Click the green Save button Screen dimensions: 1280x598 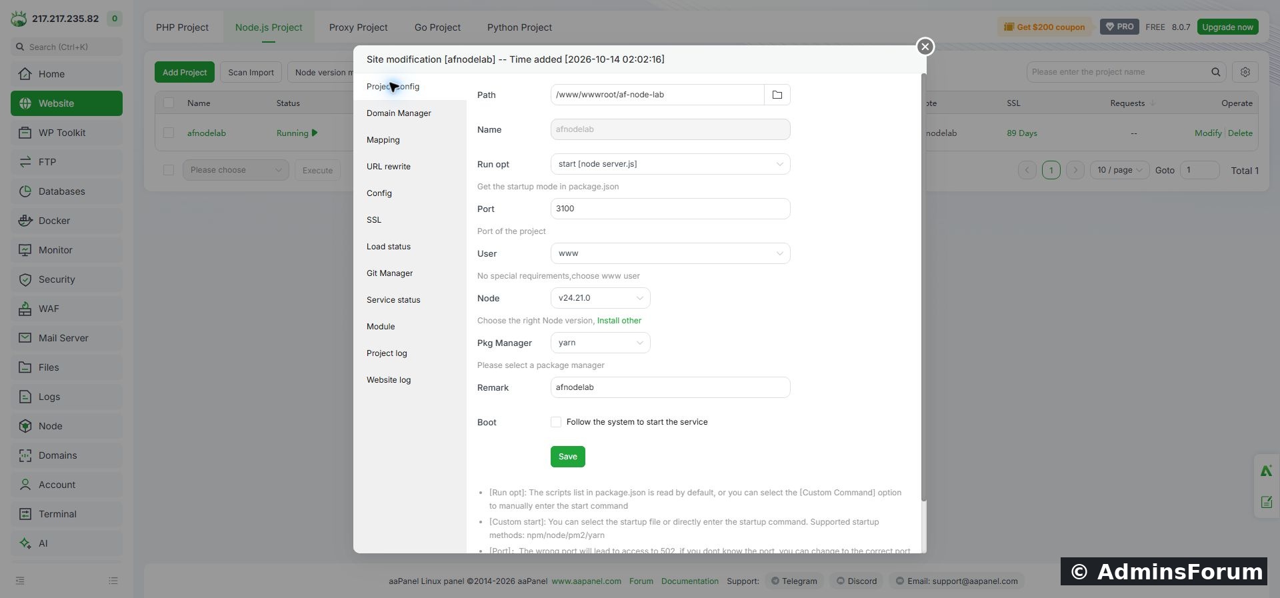tap(568, 457)
